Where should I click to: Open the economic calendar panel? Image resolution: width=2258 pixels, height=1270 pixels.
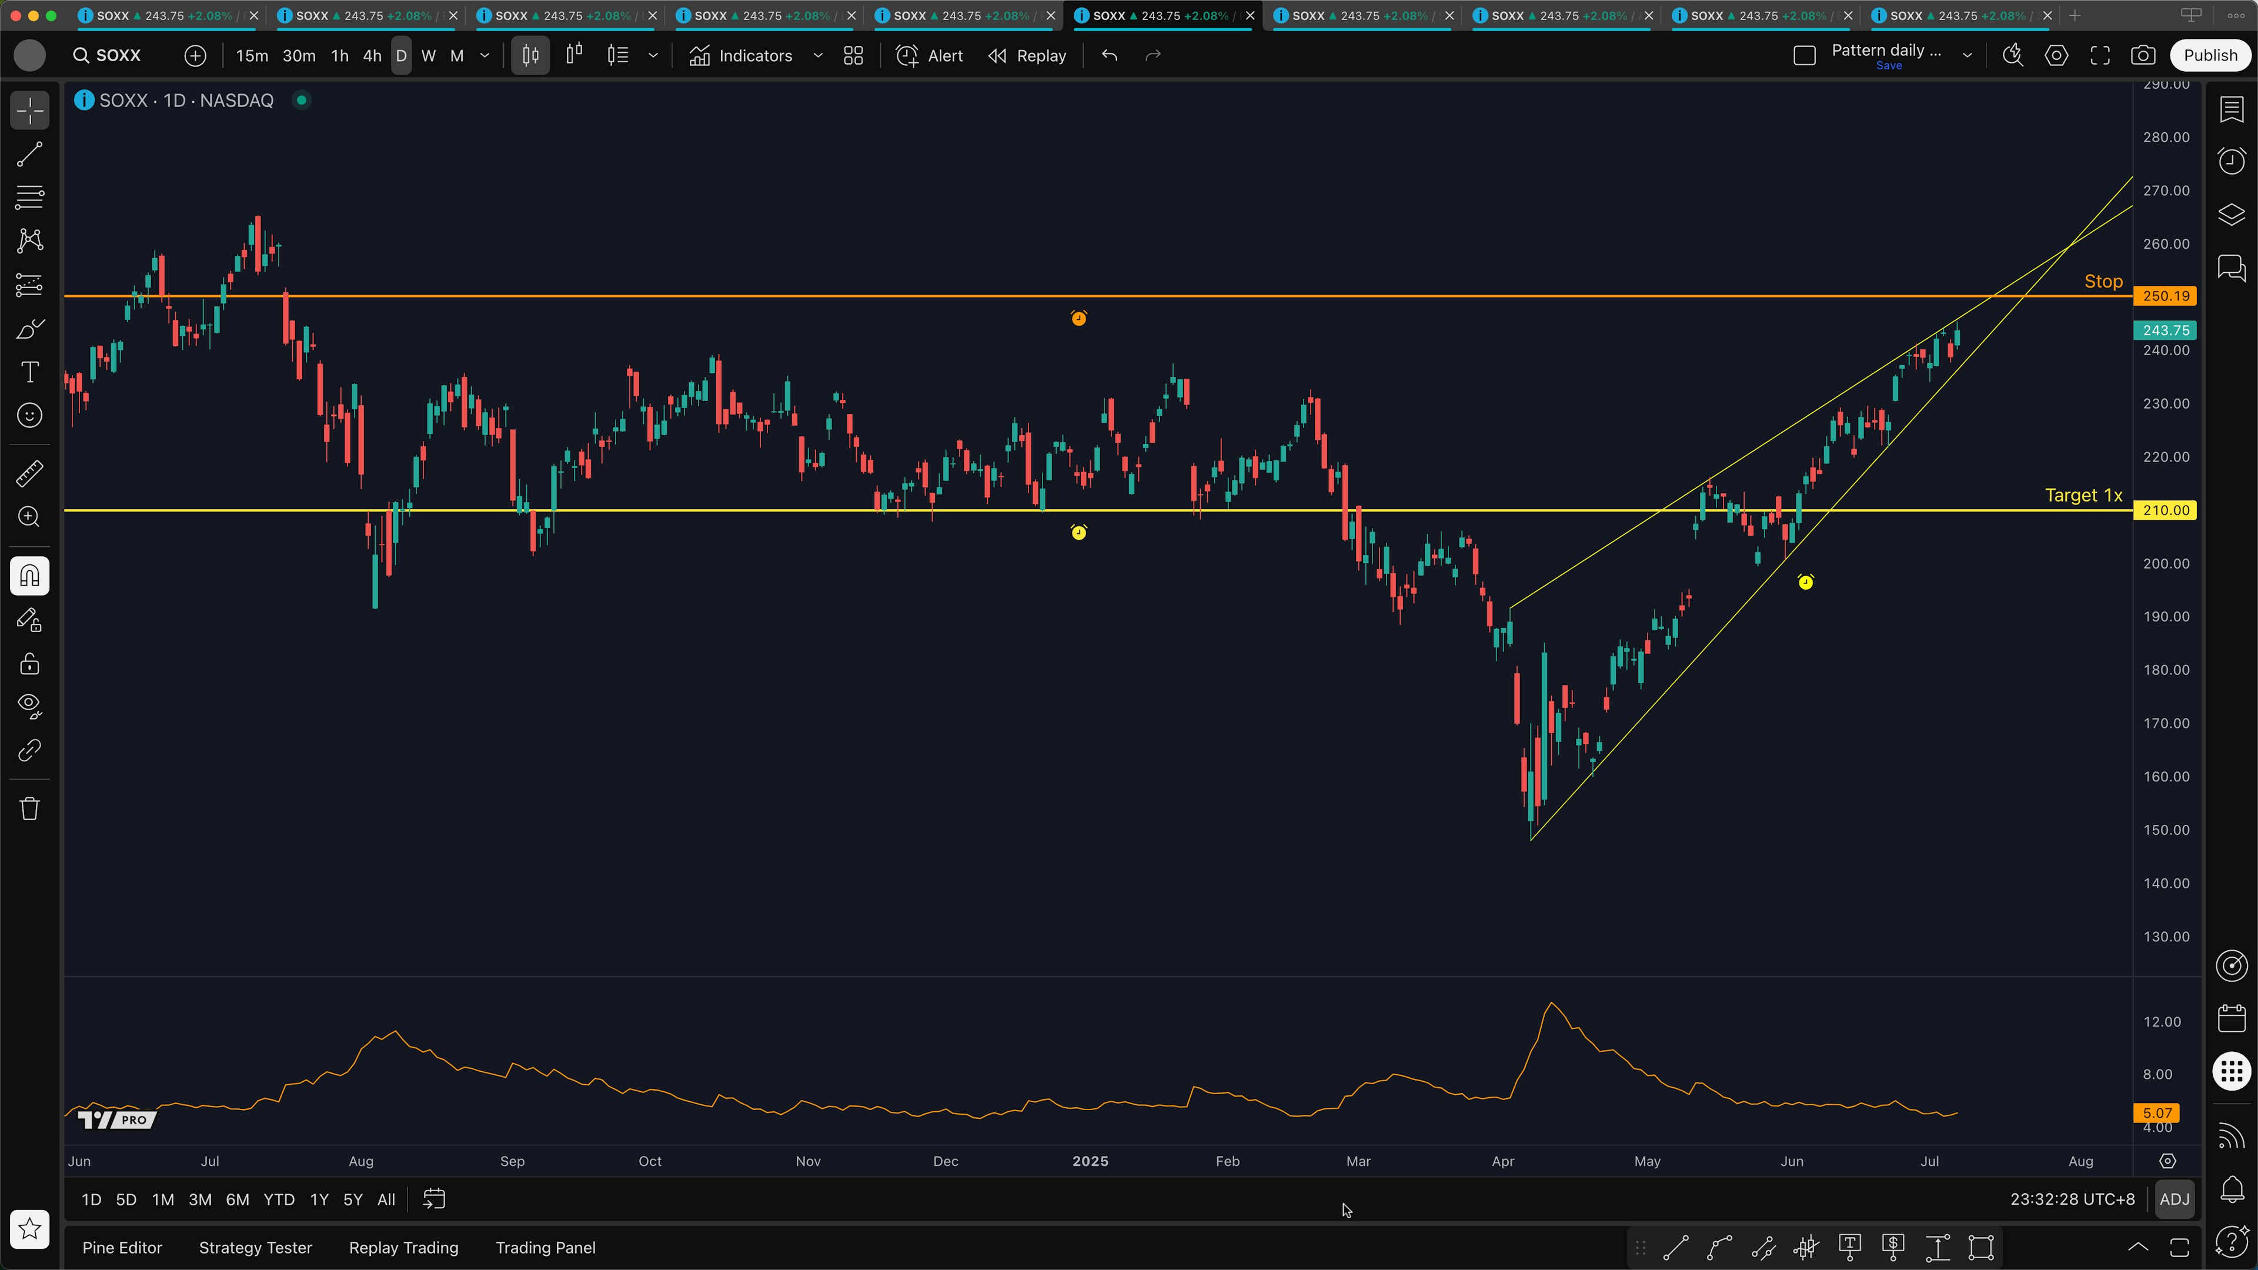coord(2232,1018)
